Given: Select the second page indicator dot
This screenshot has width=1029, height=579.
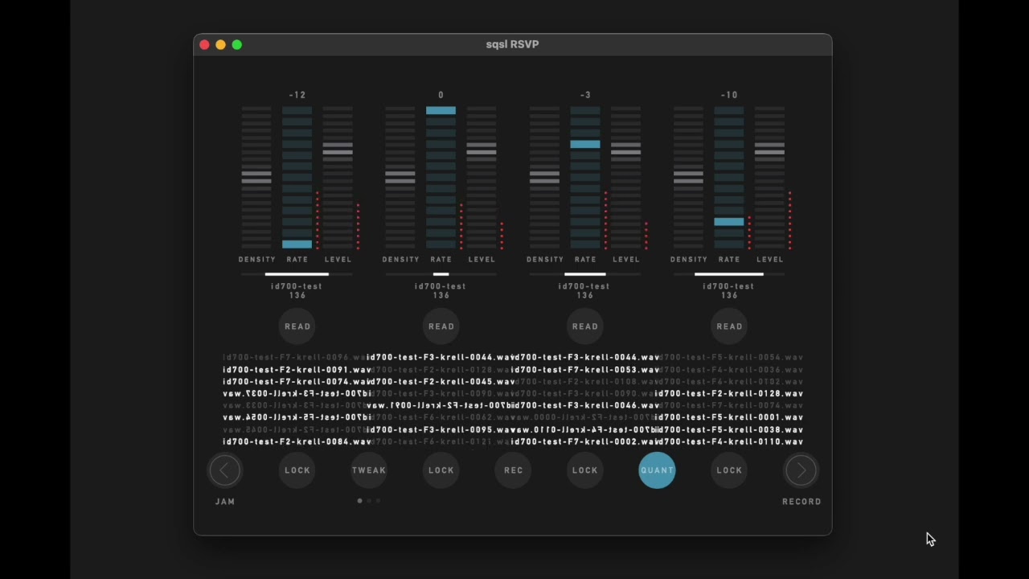Looking at the screenshot, I should point(369,501).
